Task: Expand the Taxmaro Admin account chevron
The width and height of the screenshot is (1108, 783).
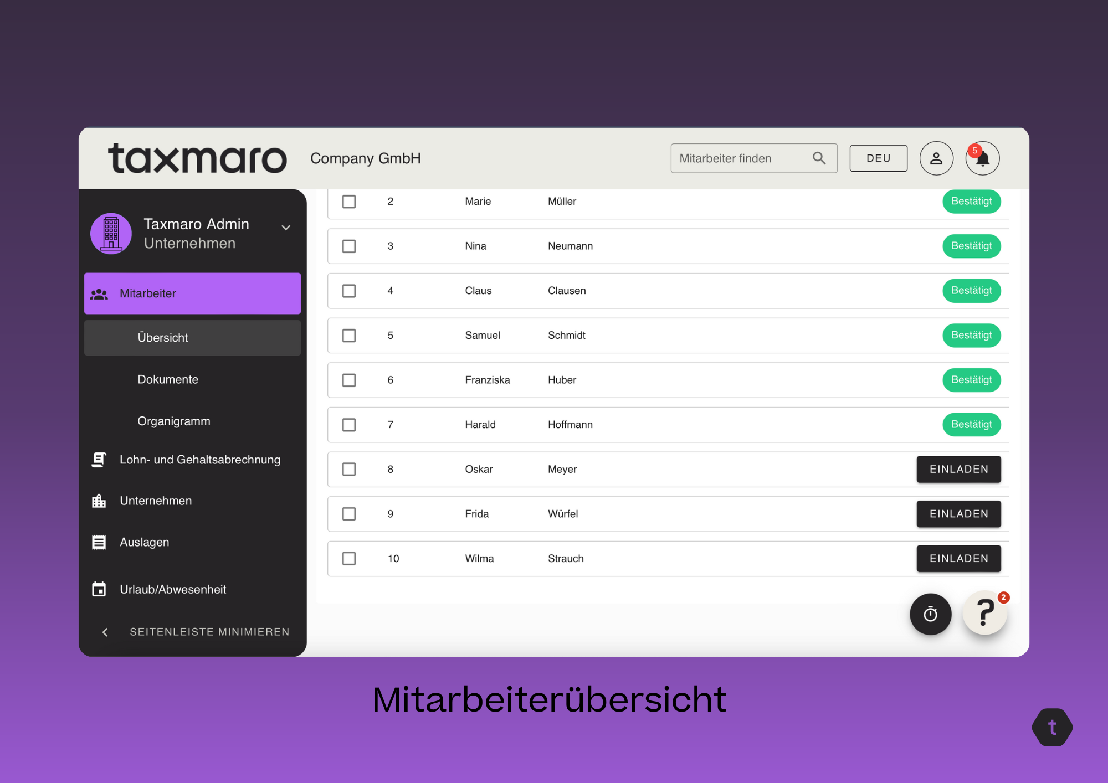Action: (286, 228)
